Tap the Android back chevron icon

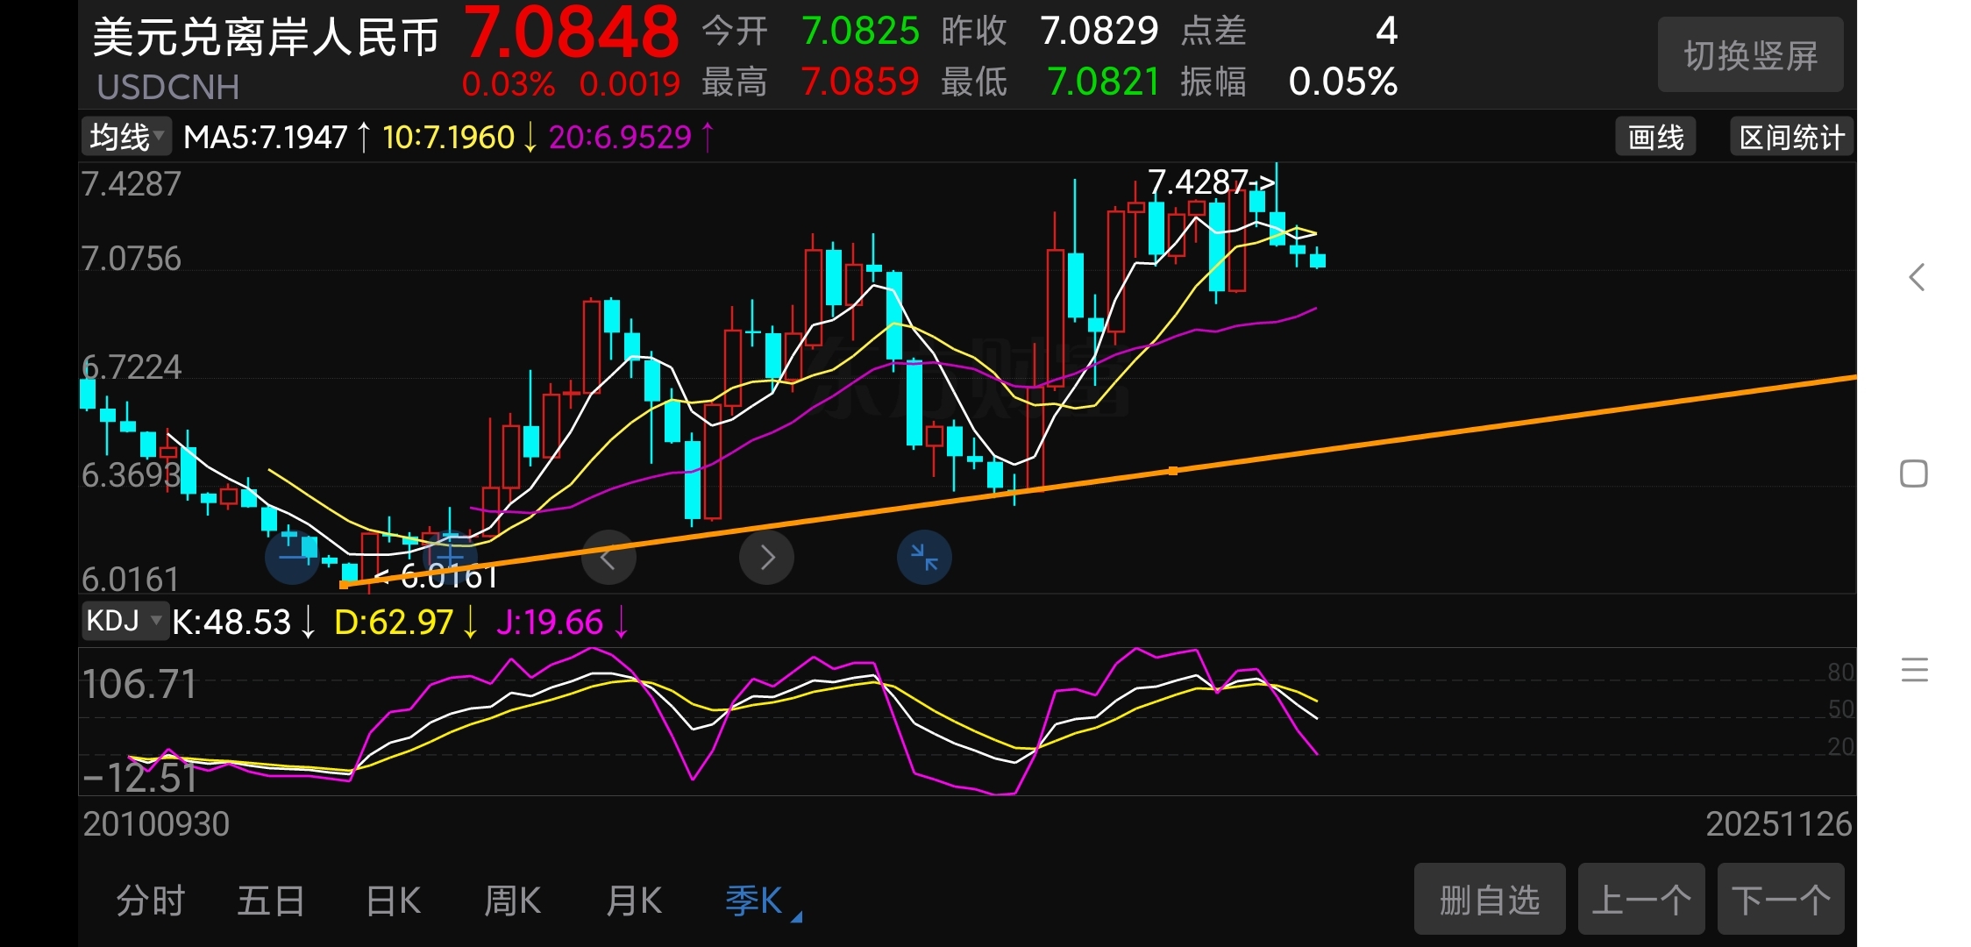point(1917,277)
